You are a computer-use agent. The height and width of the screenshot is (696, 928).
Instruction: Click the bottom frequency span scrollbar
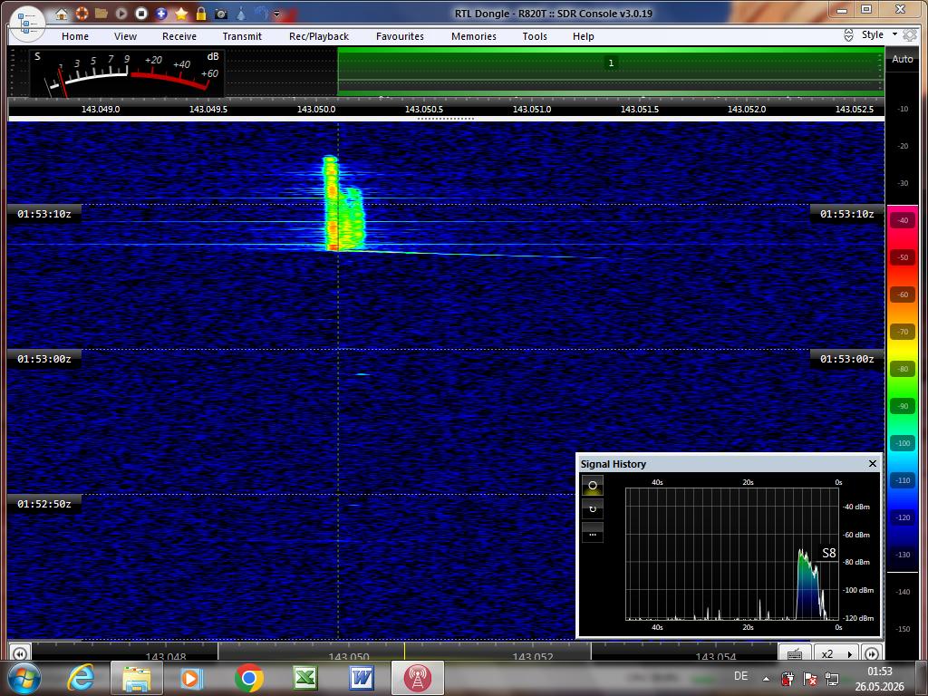pos(404,652)
